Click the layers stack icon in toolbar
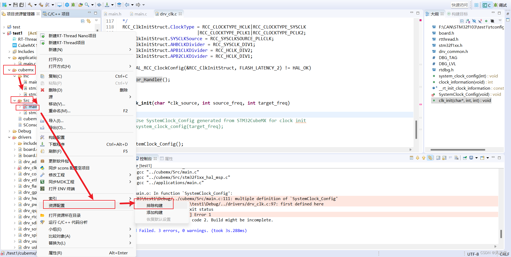Viewport: 511px width, 257px height. pos(119,5)
